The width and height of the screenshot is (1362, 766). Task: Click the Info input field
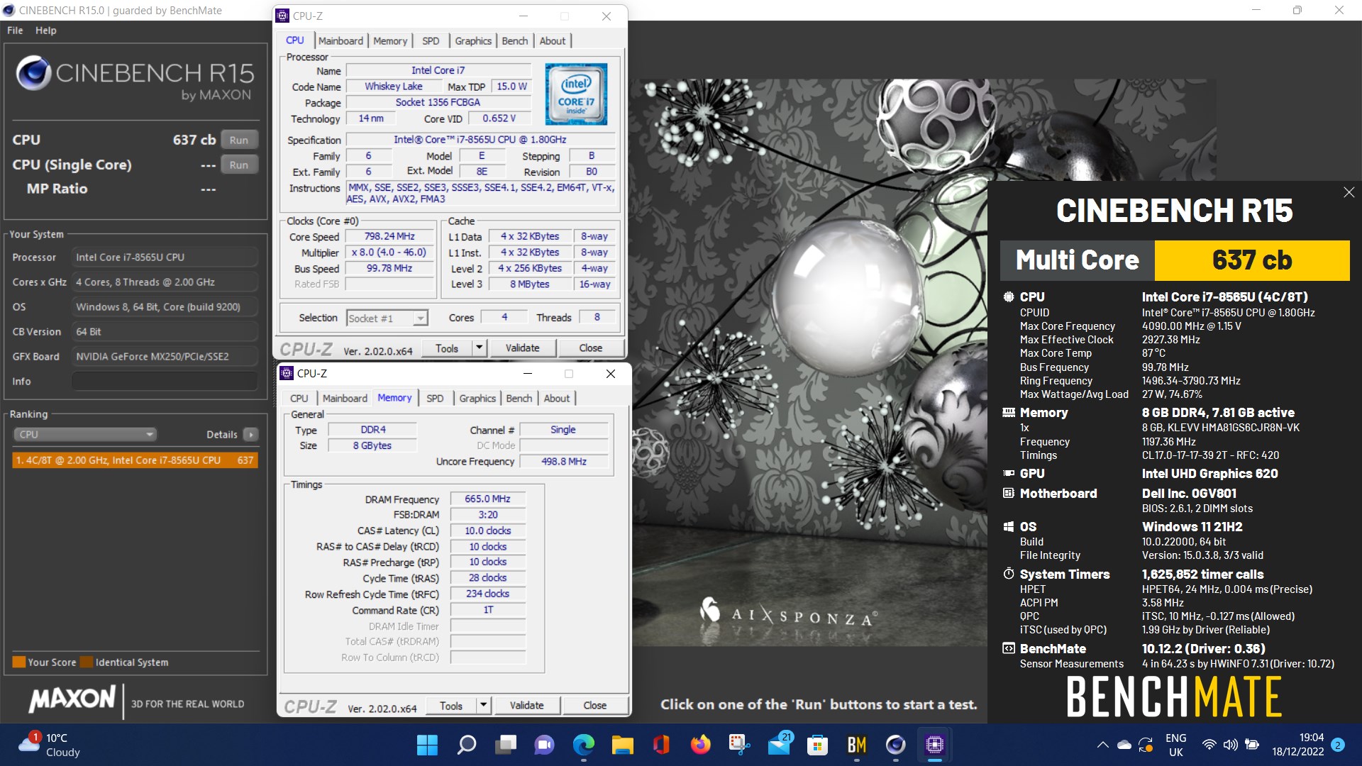point(165,381)
